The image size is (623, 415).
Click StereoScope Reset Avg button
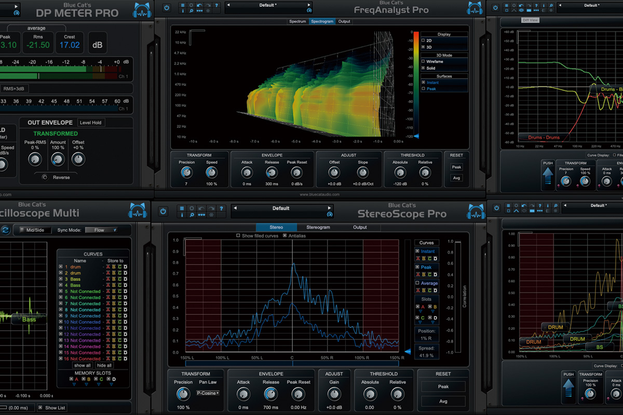443,401
